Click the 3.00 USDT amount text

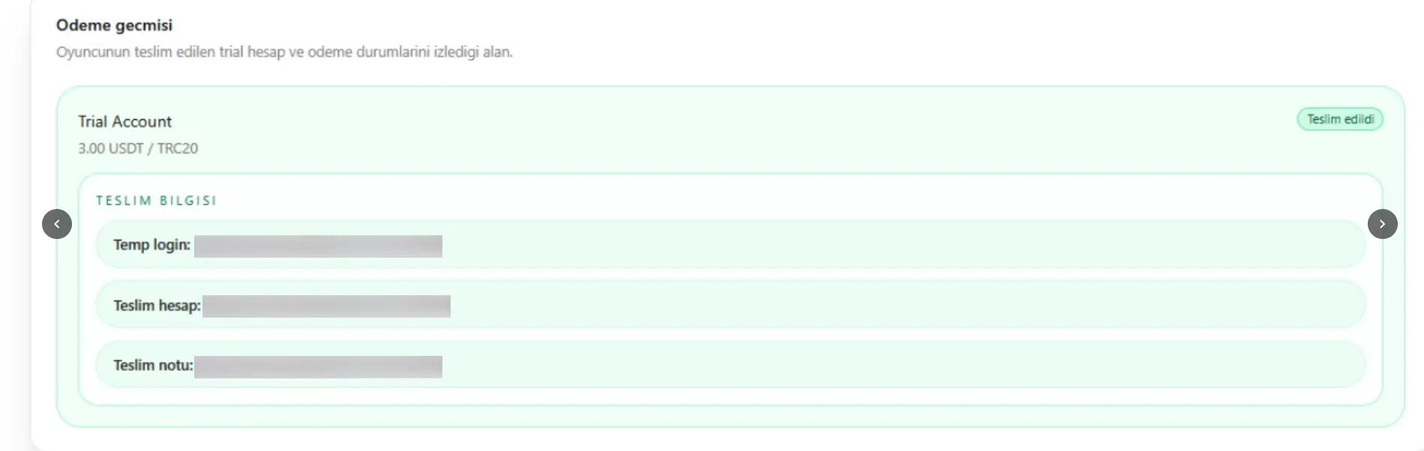pyautogui.click(x=110, y=148)
